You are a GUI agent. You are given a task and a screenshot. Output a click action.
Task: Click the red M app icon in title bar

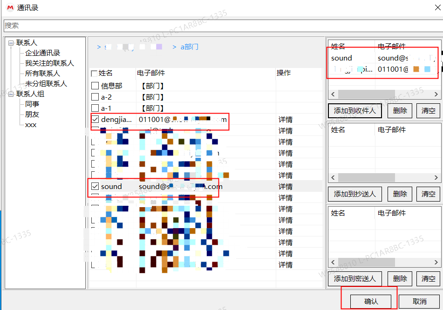click(x=9, y=8)
